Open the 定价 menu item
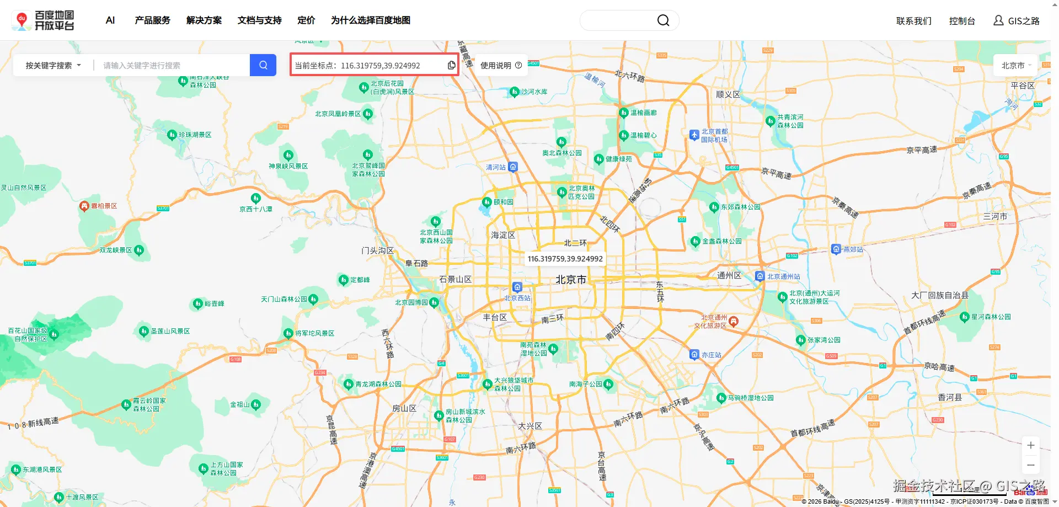The image size is (1059, 507). pos(306,20)
